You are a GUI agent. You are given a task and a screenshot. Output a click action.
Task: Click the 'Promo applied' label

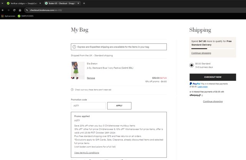[x=82, y=116]
